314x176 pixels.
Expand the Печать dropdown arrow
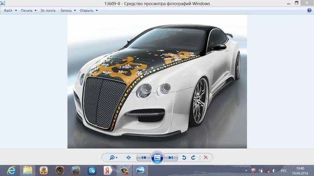pyautogui.click(x=35, y=11)
